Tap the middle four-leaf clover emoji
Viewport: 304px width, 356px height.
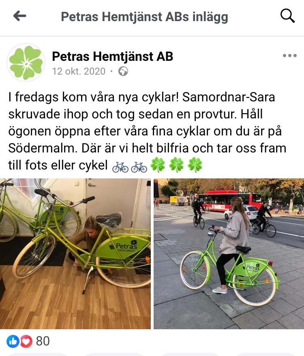[x=176, y=165]
